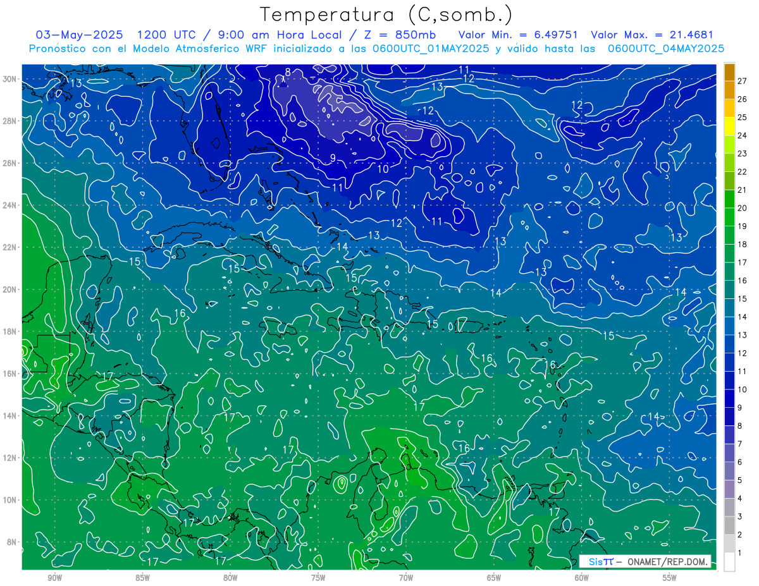Click the contour label '8' on the map
Viewport: 759px width, 586px height.
click(288, 72)
